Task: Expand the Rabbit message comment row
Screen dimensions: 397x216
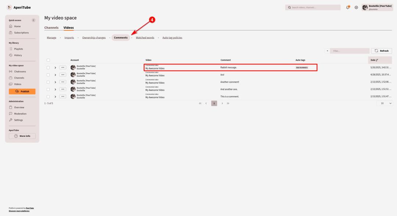Action: 56,67
